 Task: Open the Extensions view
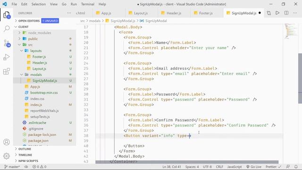coord(7,71)
